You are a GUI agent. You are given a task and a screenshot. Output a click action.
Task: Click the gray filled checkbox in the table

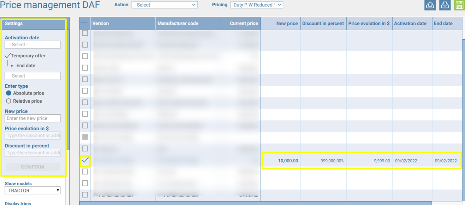pos(85,137)
